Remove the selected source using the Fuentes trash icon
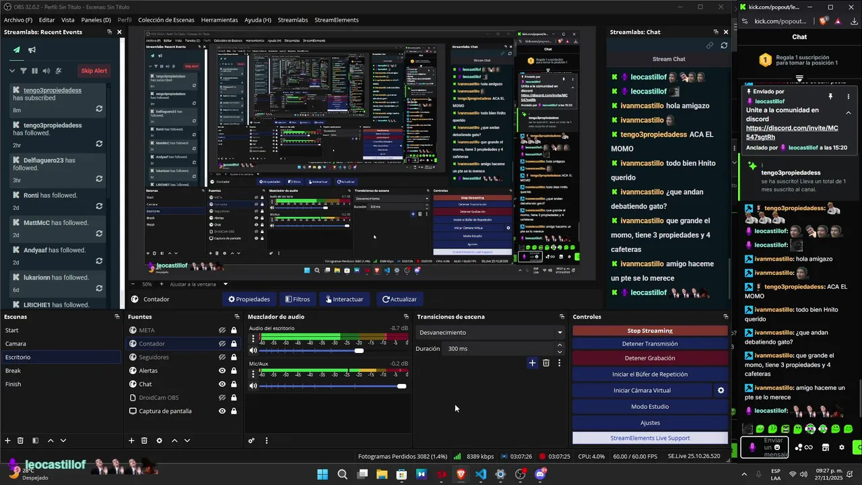 (144, 441)
